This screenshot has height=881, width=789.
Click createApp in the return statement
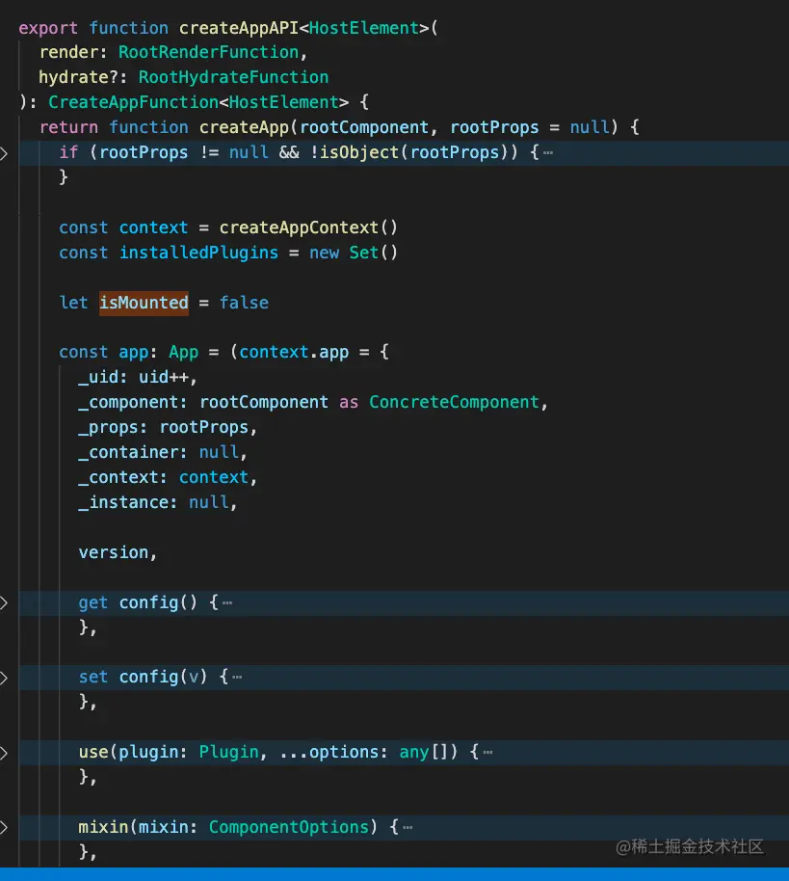pos(244,127)
